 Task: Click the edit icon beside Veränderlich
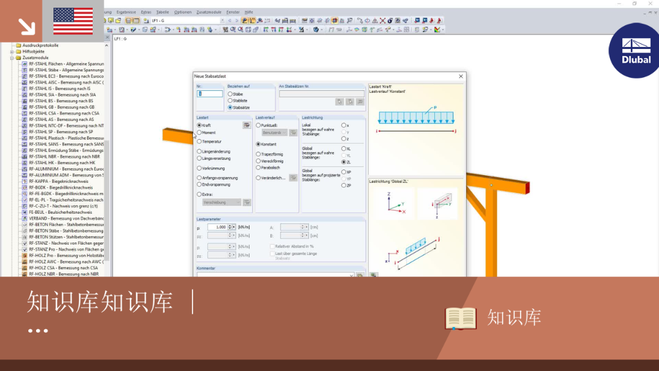tap(293, 178)
